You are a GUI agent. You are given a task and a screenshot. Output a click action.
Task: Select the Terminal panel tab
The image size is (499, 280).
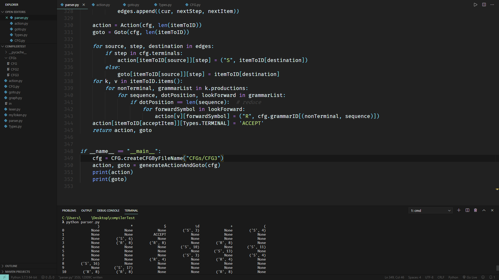pos(131,211)
